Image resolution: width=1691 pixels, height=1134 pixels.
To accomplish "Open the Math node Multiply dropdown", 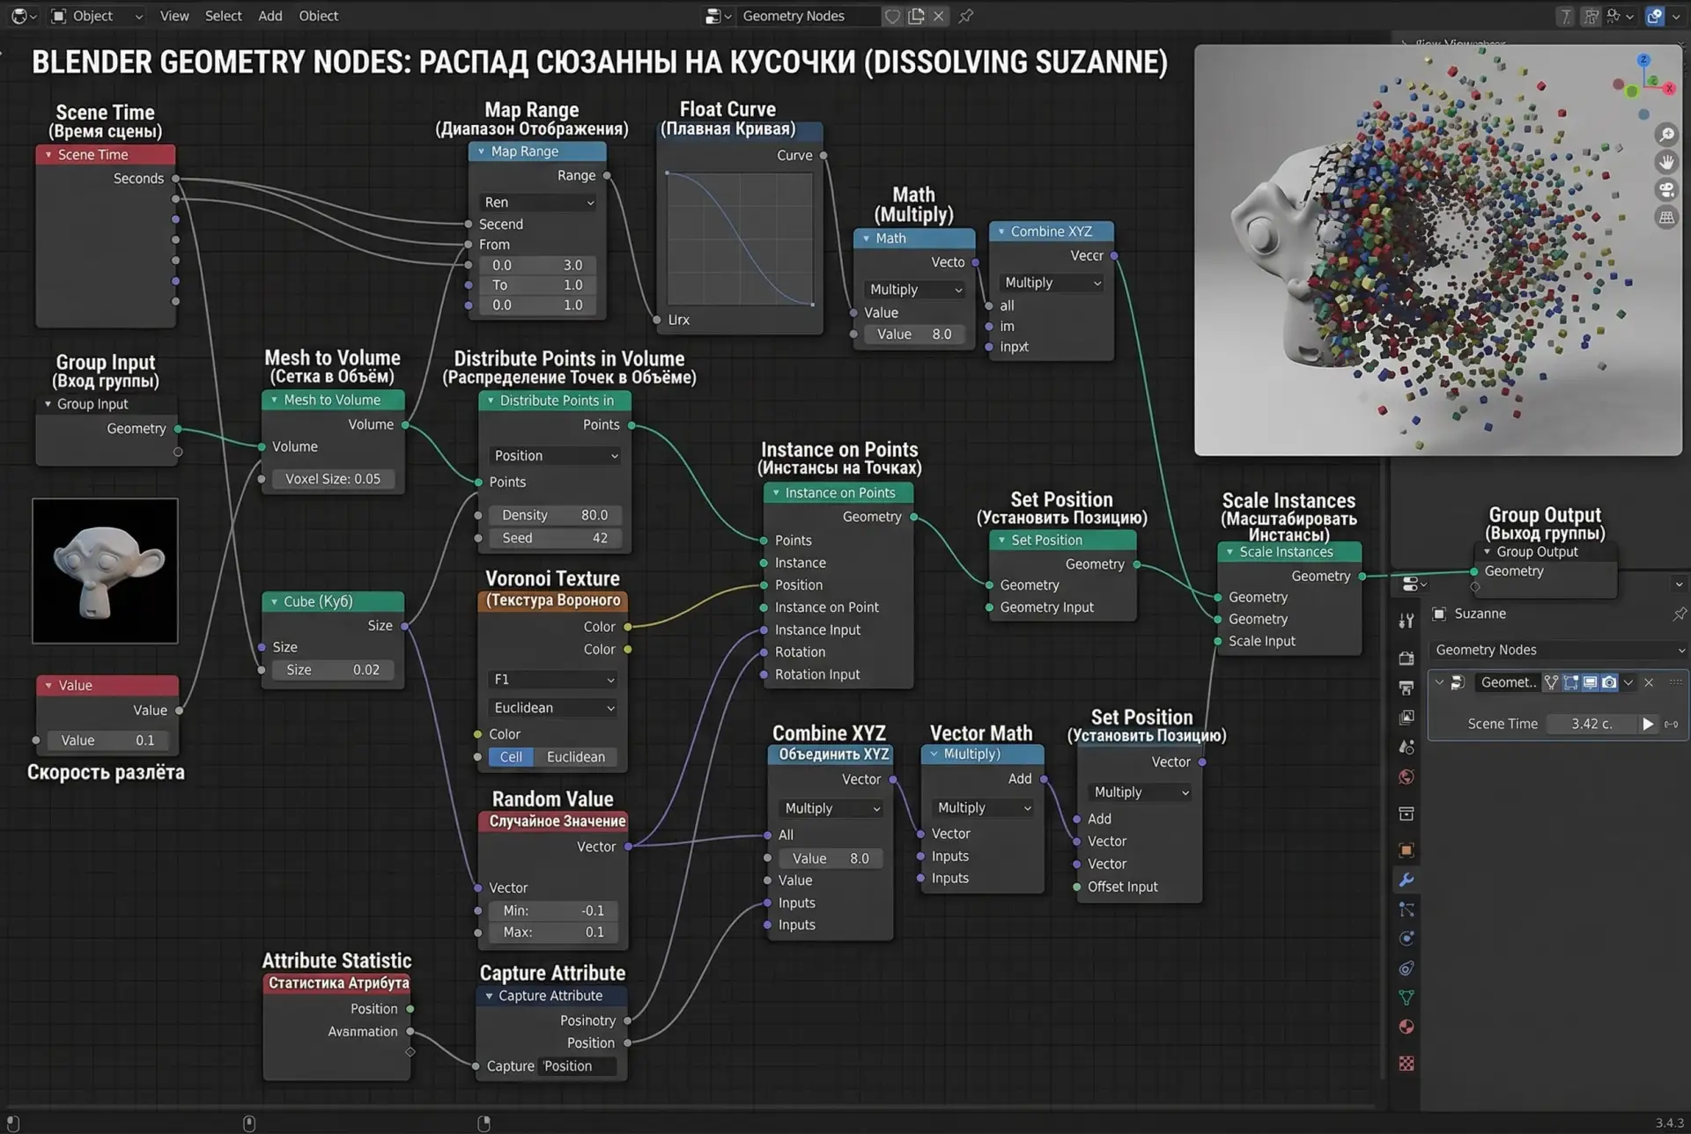I will tap(915, 290).
